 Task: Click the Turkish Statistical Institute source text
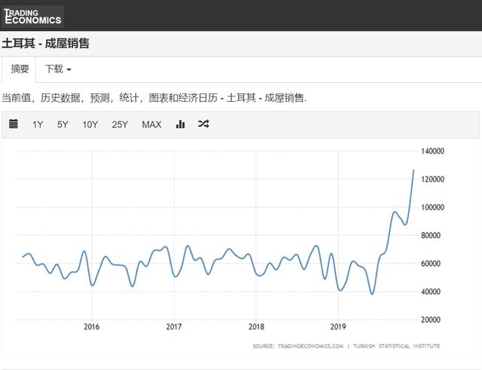[395, 346]
